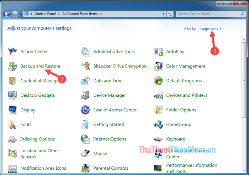
Task: Open the Action Center flag icon
Action: [x=12, y=52]
